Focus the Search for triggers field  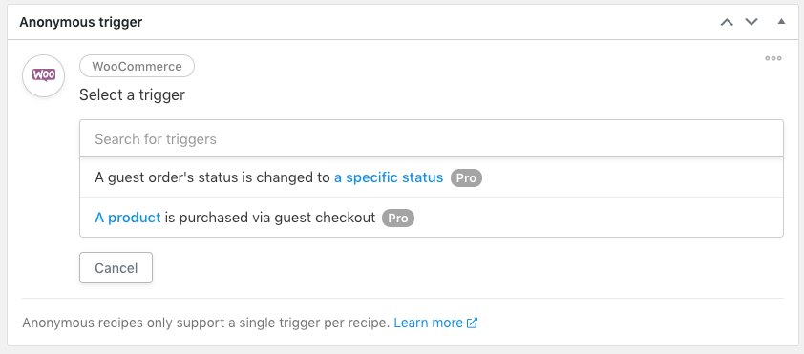pos(432,139)
